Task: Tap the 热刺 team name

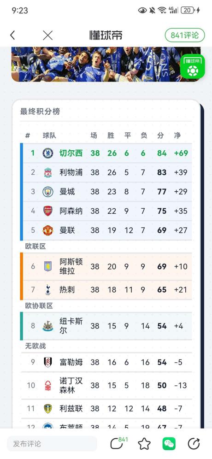Action: point(67,290)
